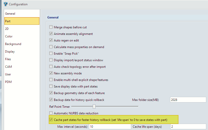Enable Merge shapes before cut
Screen dimensions: 208x130
coord(51,27)
